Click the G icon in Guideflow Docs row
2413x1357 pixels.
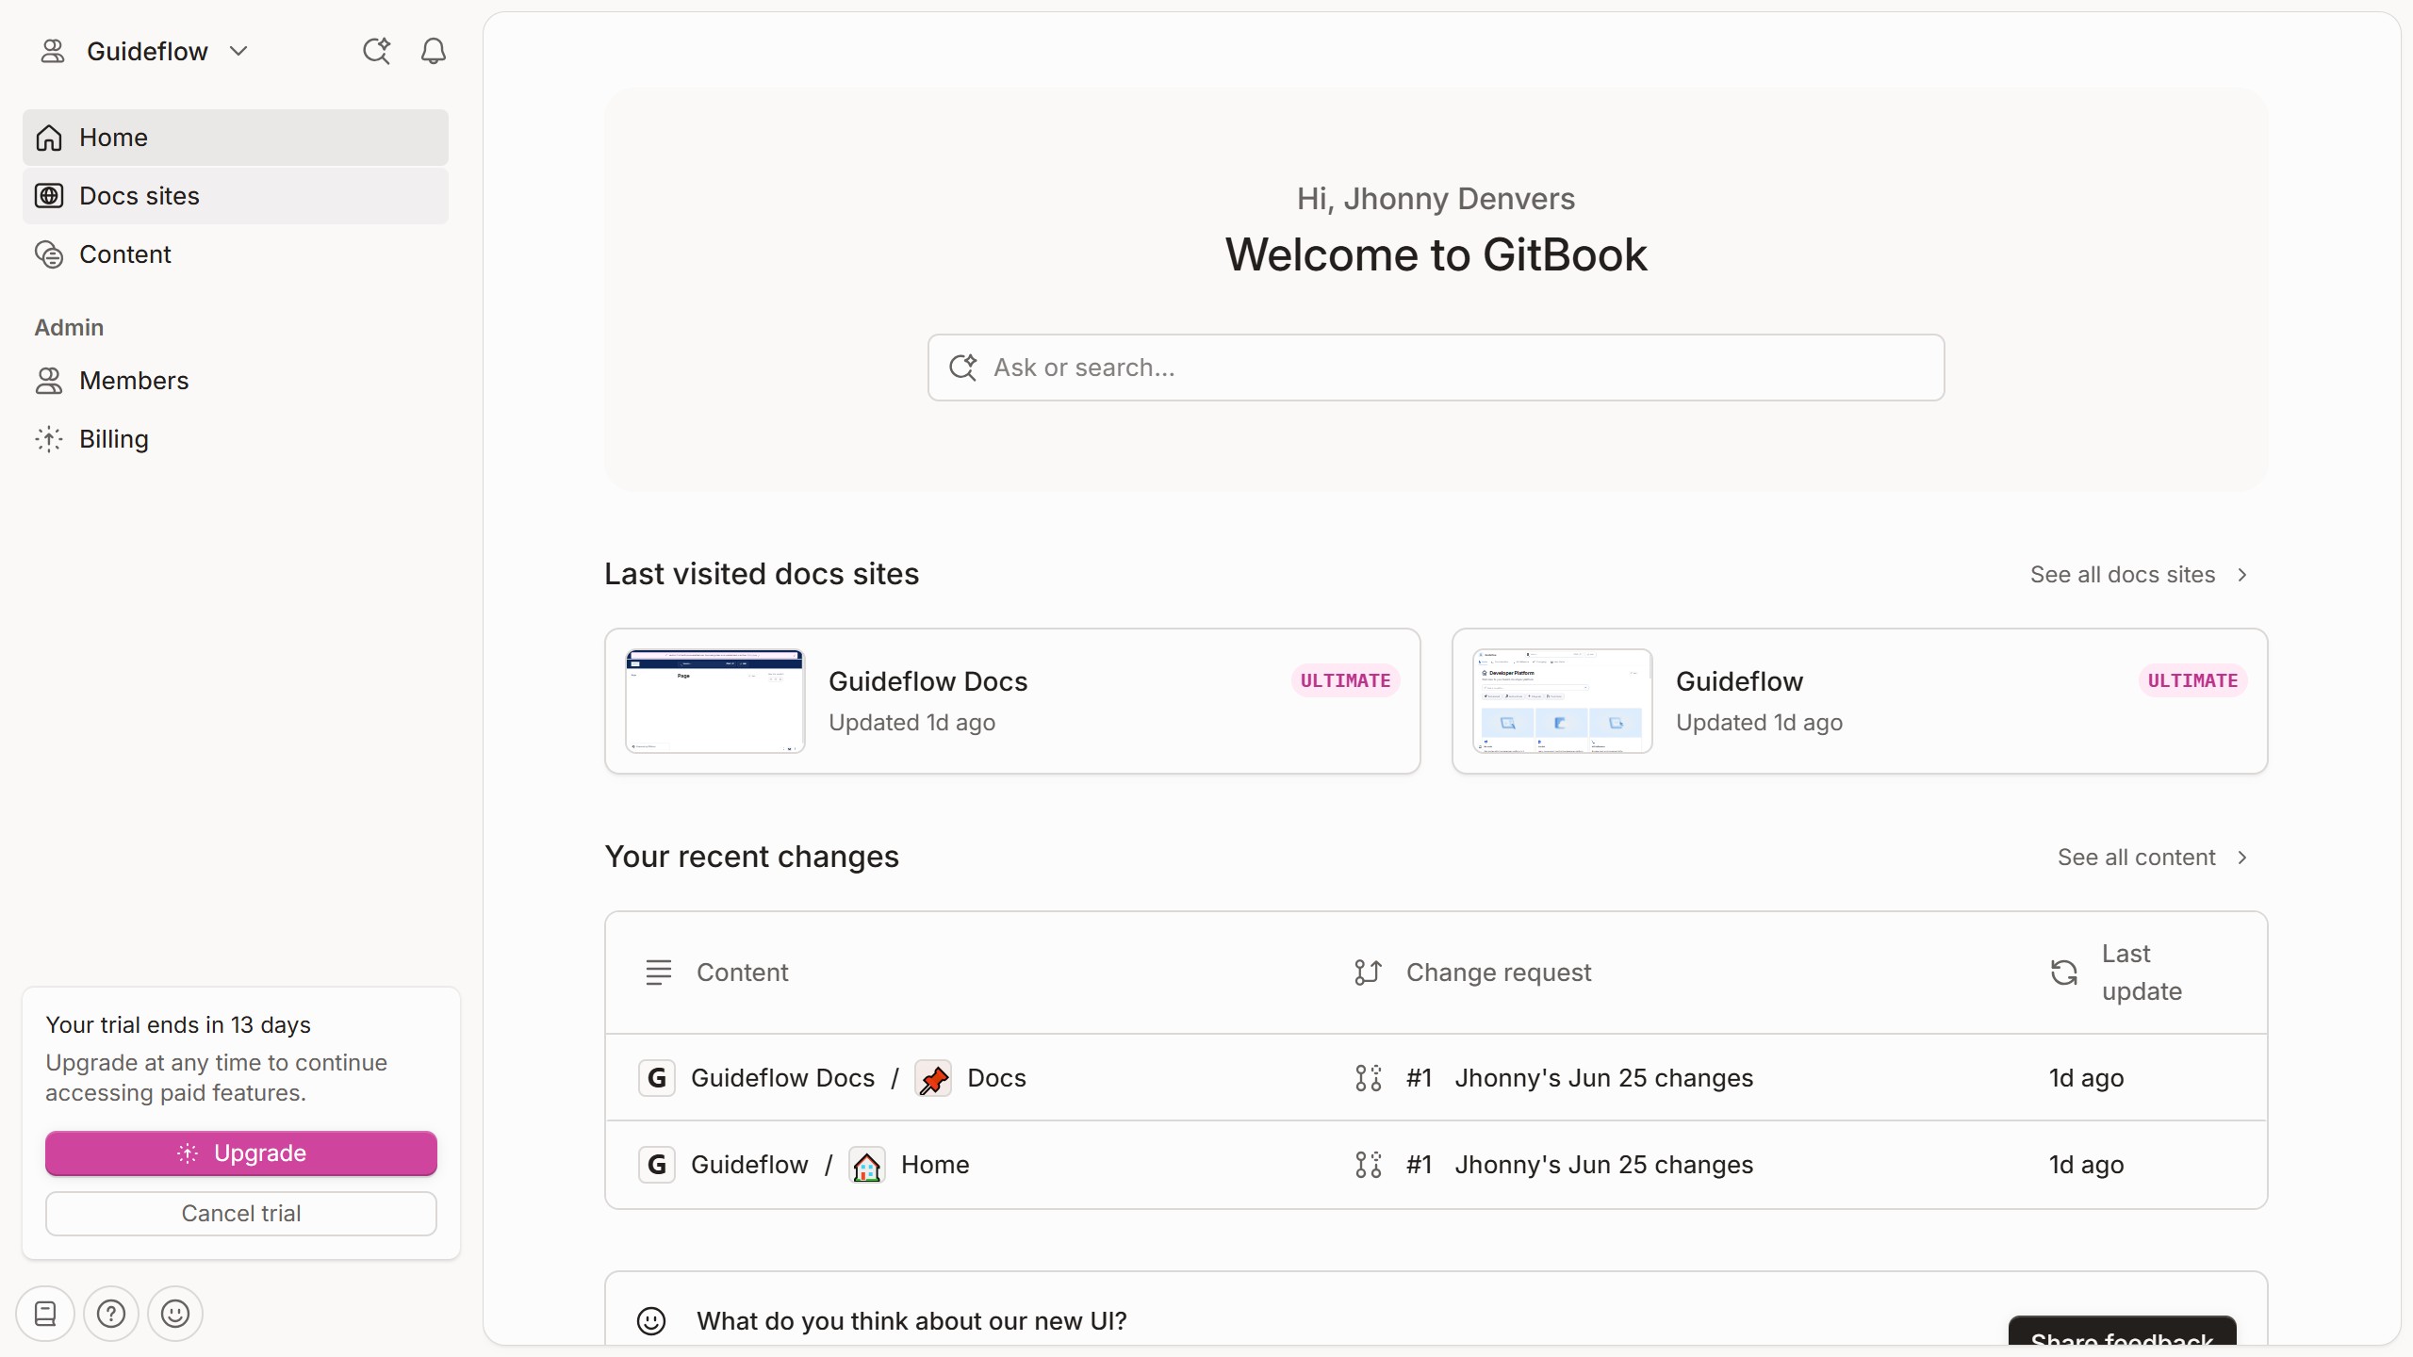pyautogui.click(x=657, y=1078)
